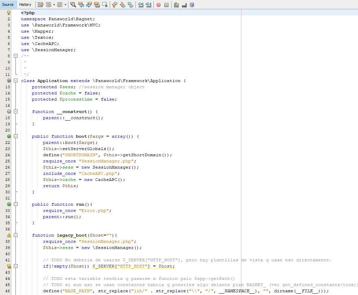
Task: Toggle Bookmark on current line
Action: coord(131,4)
